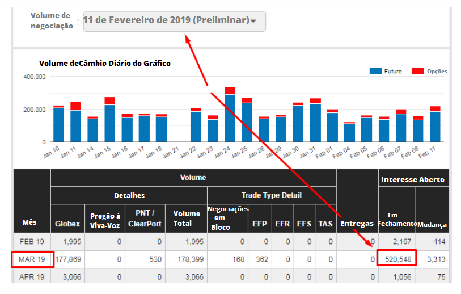The height and width of the screenshot is (294, 461).
Task: Click the Pregão à Viva-Voz header
Action: [x=105, y=219]
